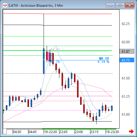Click the window title S.ATVI - Activision Blizzard Inc
The height and width of the screenshot is (137, 137).
tap(36, 6)
